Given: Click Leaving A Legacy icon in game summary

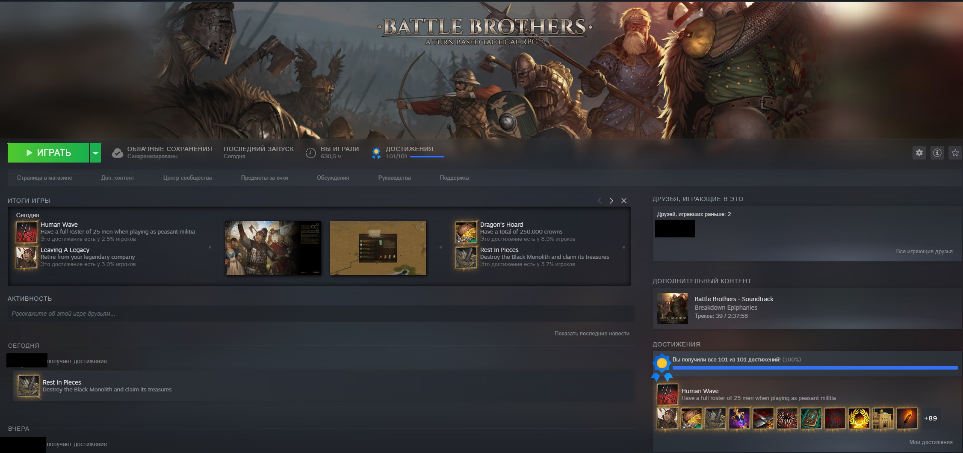Looking at the screenshot, I should tap(27, 257).
